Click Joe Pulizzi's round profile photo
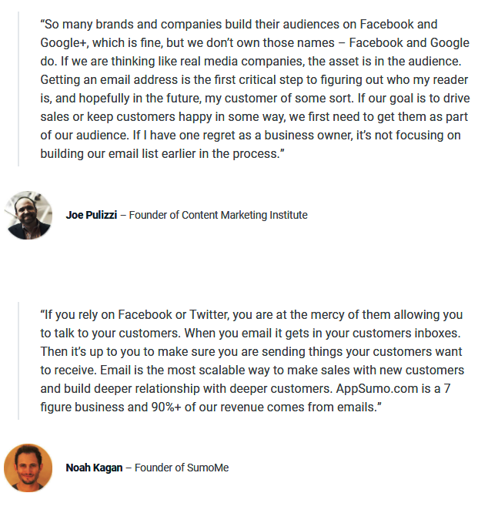The image size is (478, 513). (x=28, y=215)
